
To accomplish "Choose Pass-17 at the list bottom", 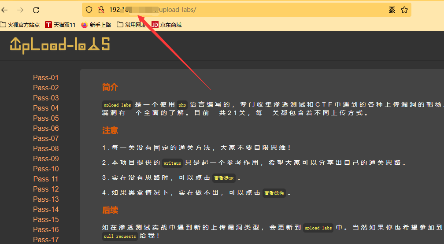I will coord(46,240).
